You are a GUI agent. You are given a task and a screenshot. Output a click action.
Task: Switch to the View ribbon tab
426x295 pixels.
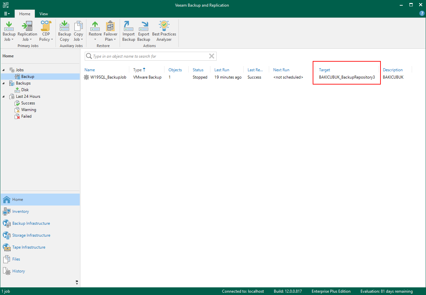[44, 14]
